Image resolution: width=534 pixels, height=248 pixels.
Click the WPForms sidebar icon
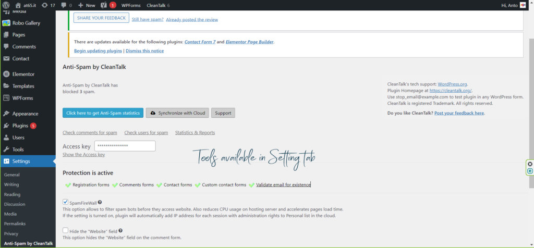6,98
